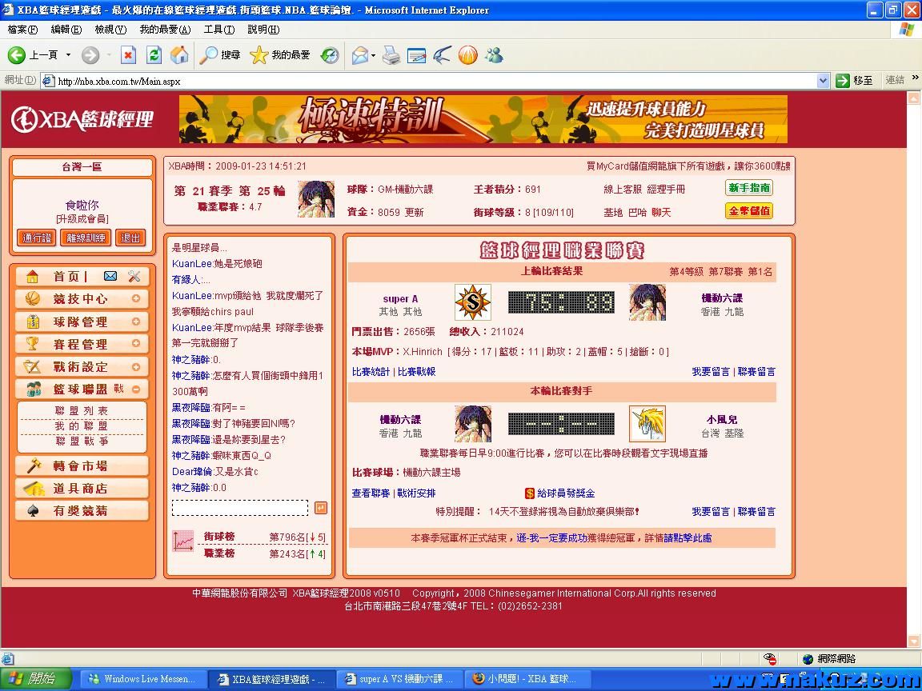
Task: Click the Windows 開始 Start button
Action: (34, 679)
